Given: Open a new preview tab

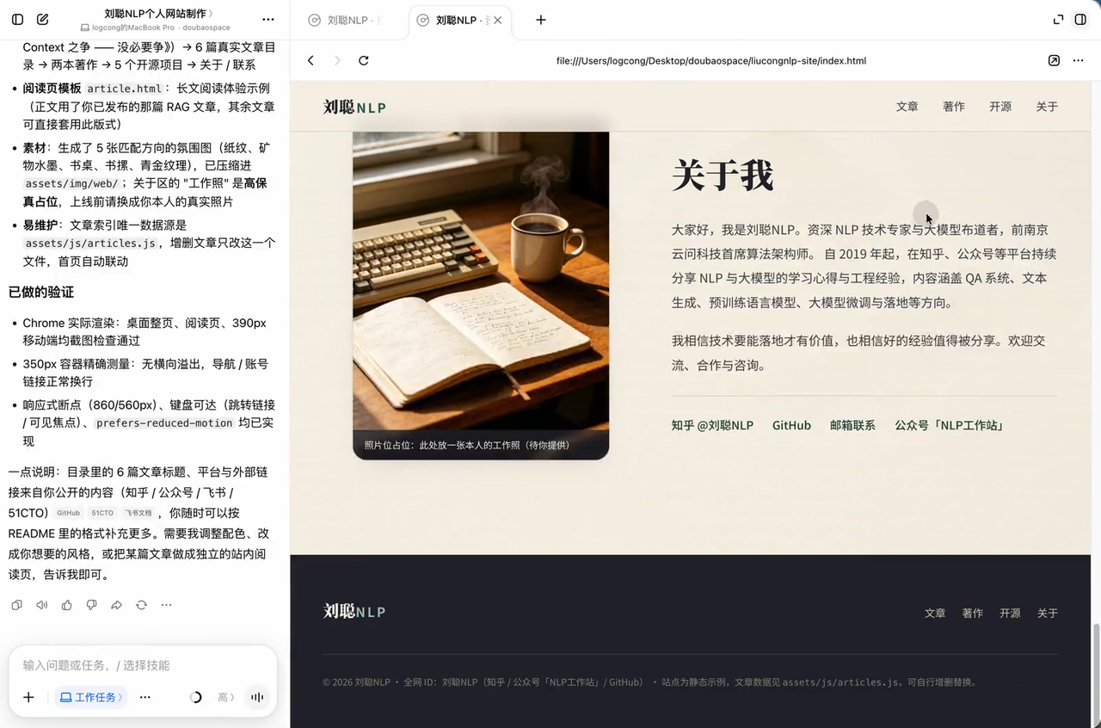Looking at the screenshot, I should (540, 20).
